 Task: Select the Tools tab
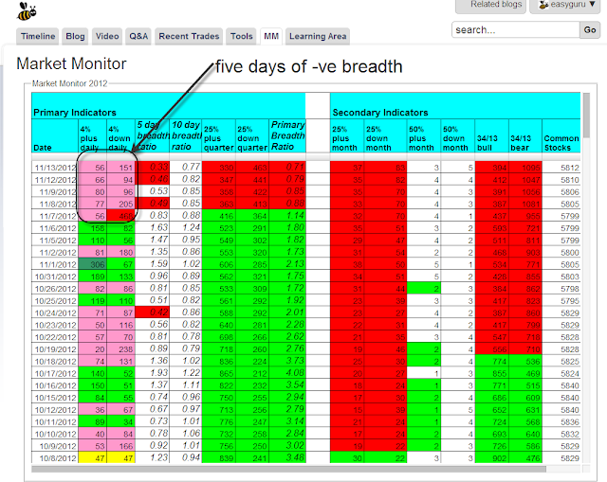click(242, 36)
